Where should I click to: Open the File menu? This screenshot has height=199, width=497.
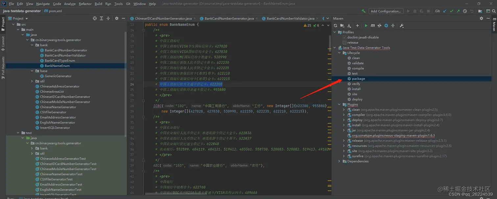12,4
